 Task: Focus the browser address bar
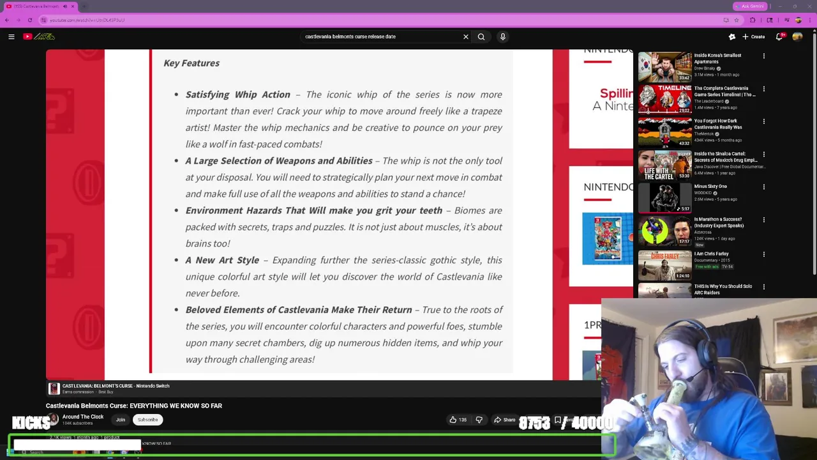pos(383,20)
